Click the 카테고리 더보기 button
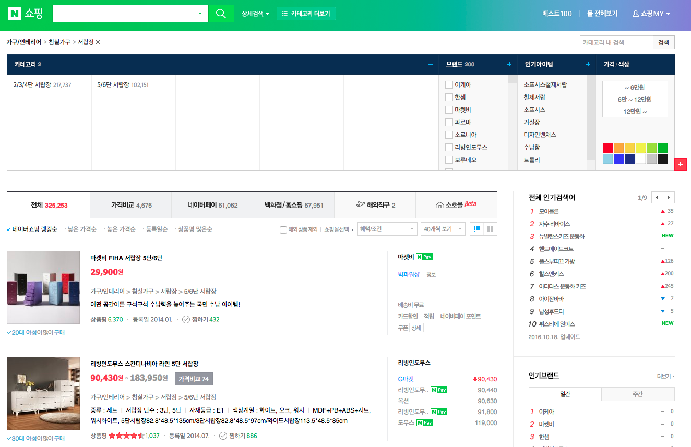Screen dimensions: 691x447 pyautogui.click(x=306, y=14)
